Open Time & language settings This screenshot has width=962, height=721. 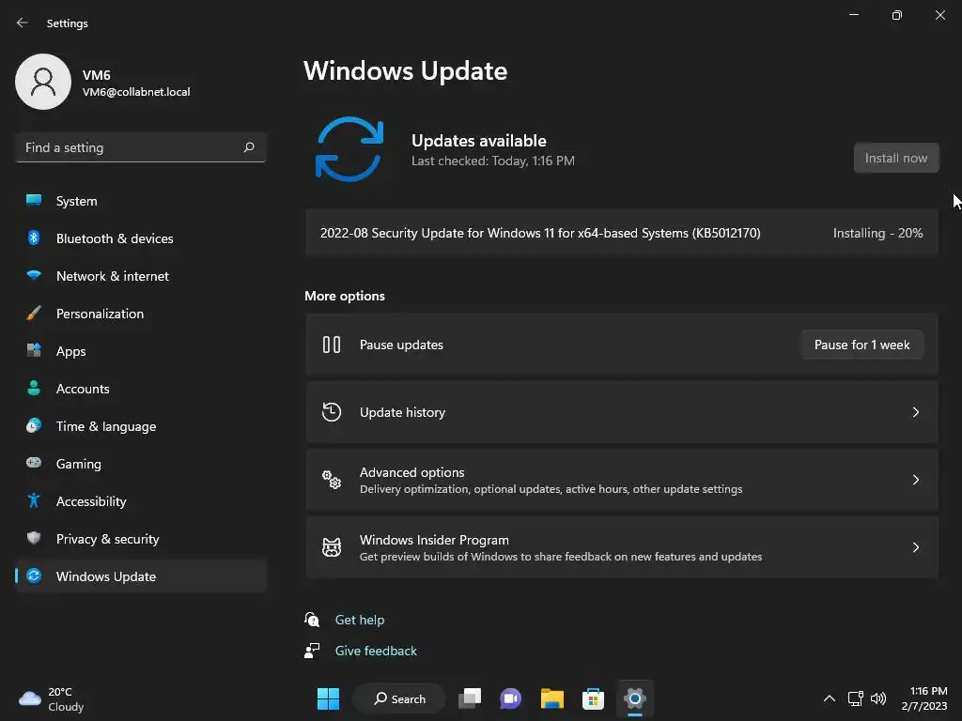(141, 426)
